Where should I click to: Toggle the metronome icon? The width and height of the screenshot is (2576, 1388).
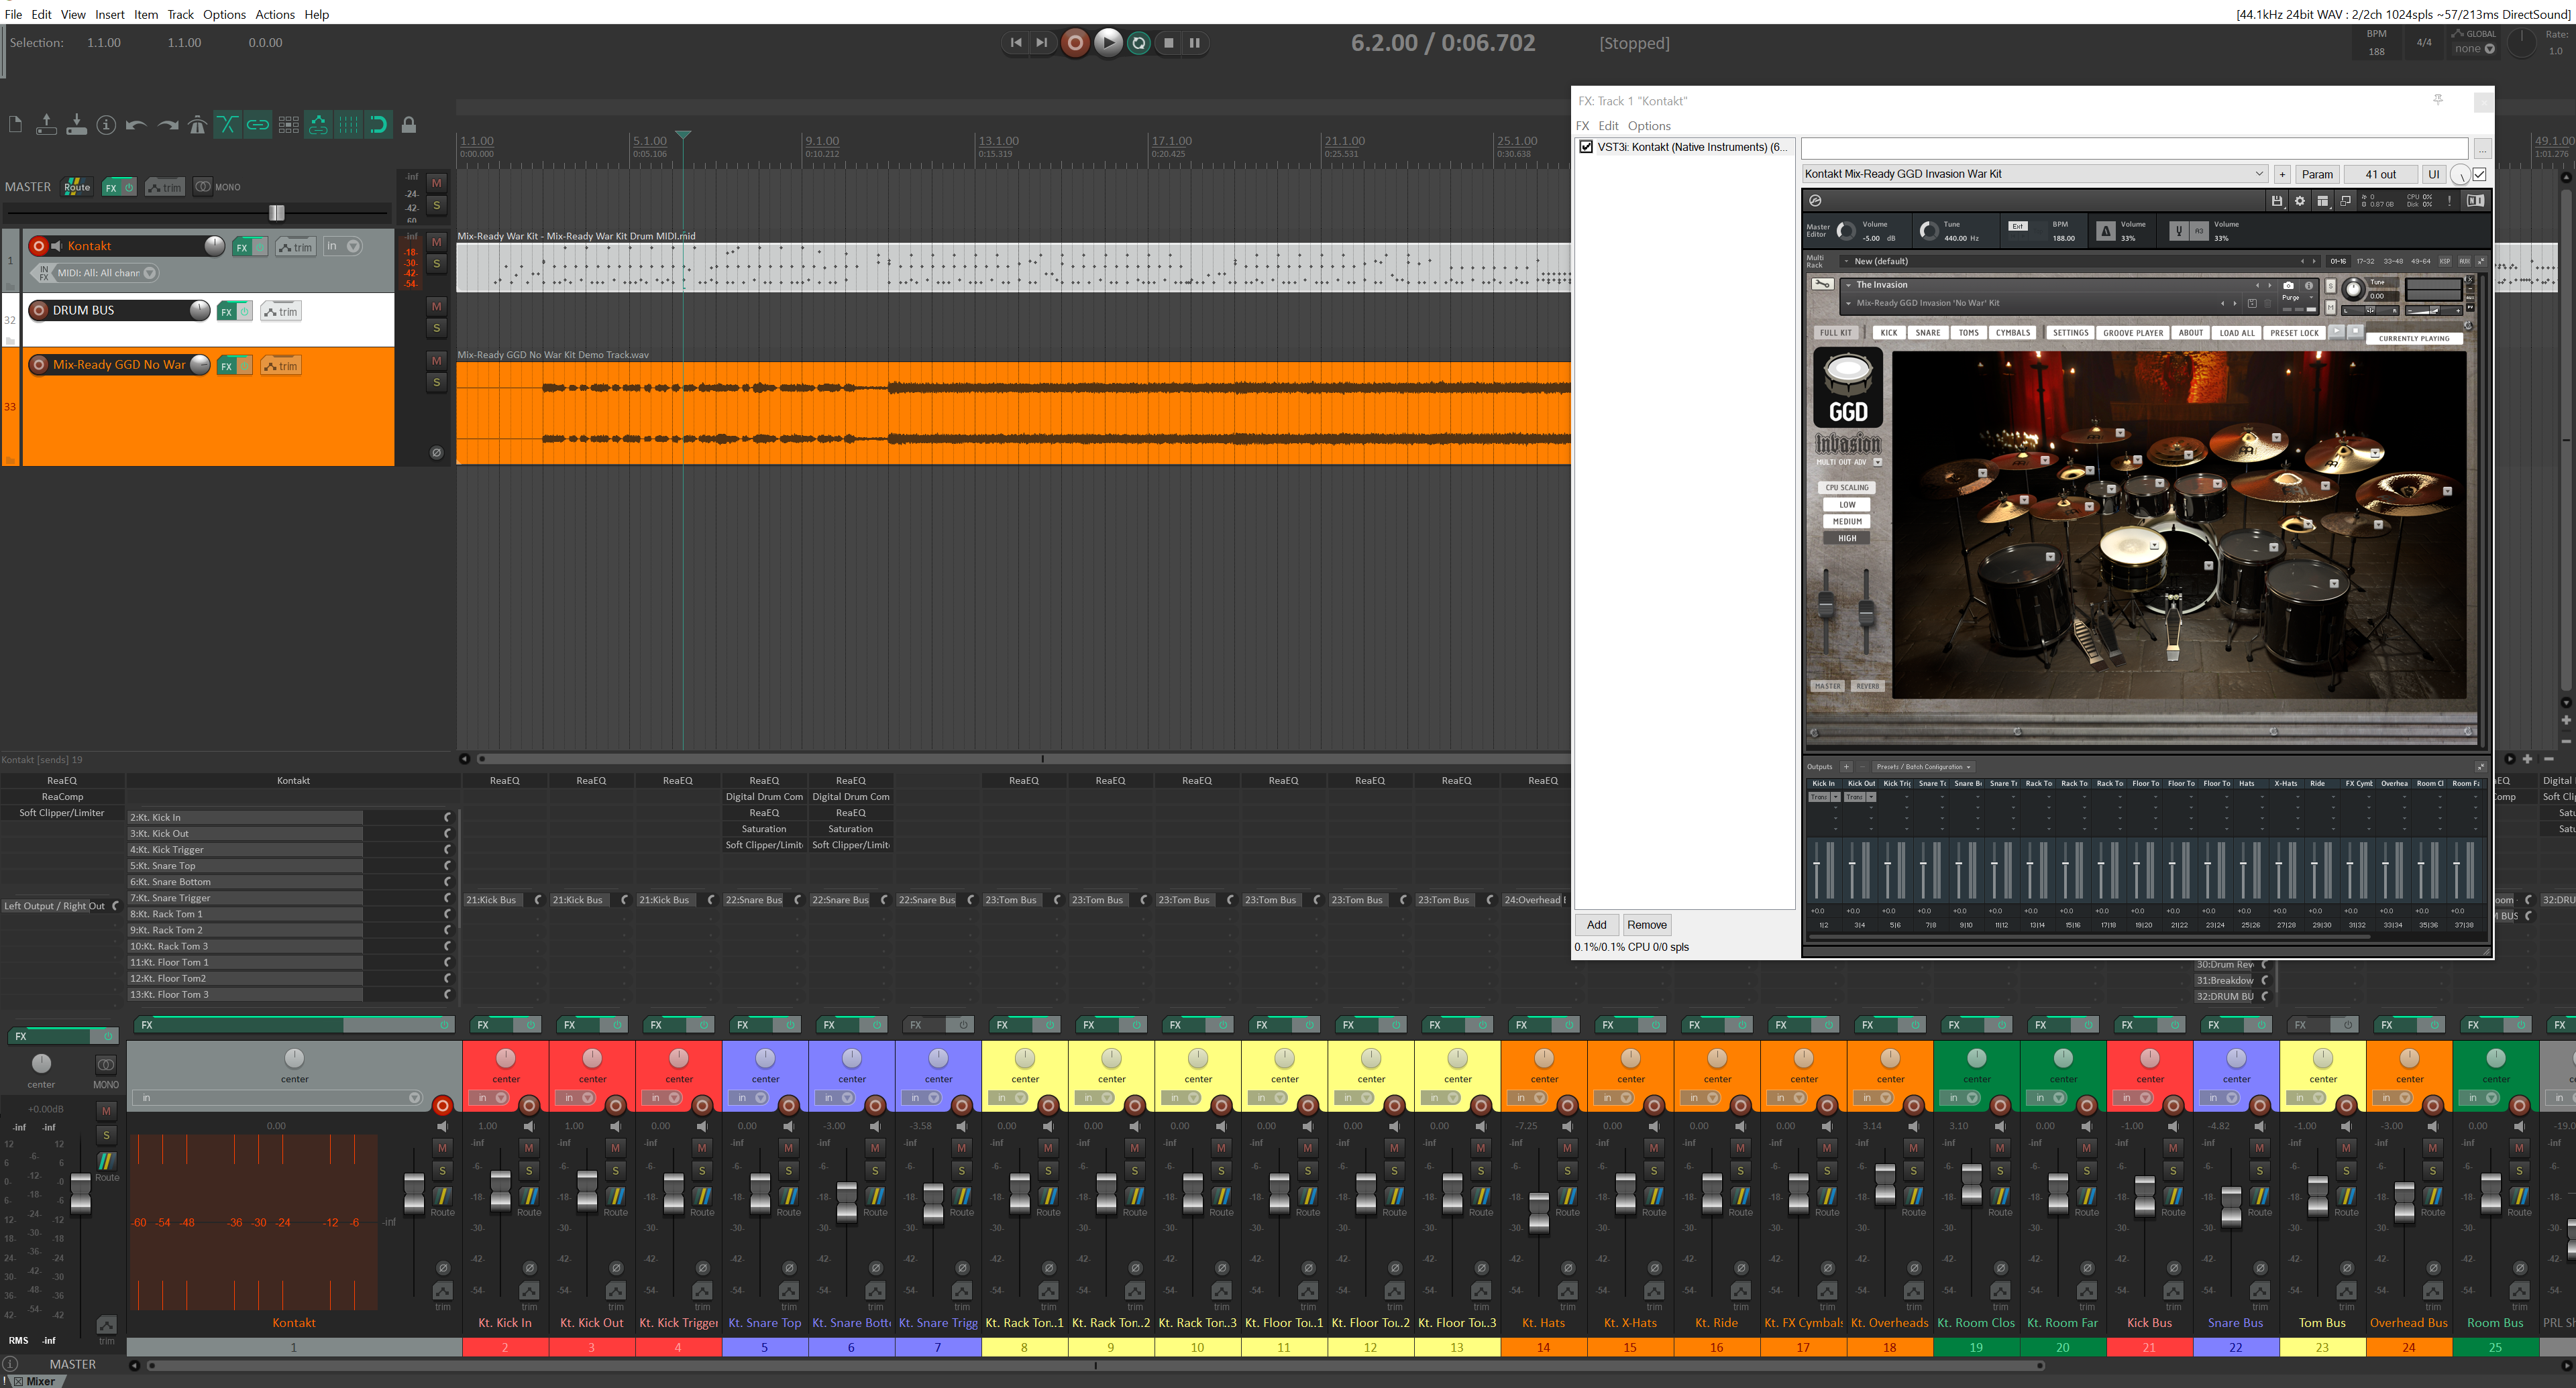coord(198,124)
